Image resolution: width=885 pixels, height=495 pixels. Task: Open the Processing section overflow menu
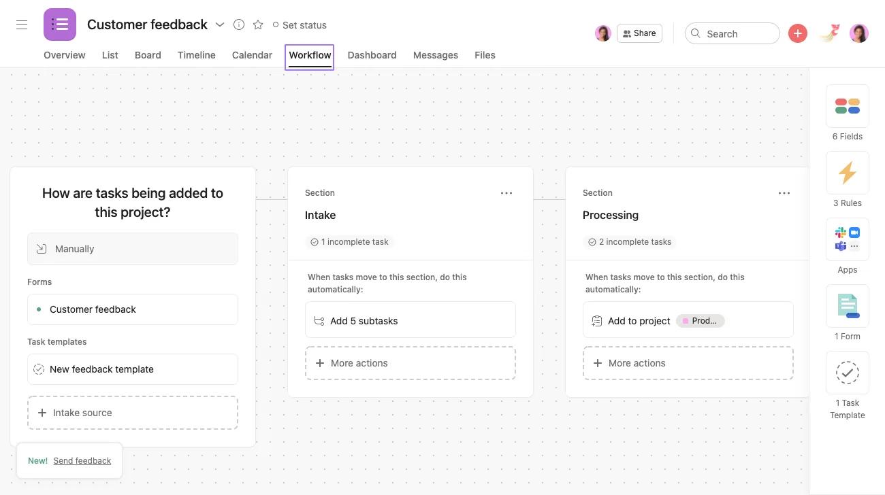784,193
